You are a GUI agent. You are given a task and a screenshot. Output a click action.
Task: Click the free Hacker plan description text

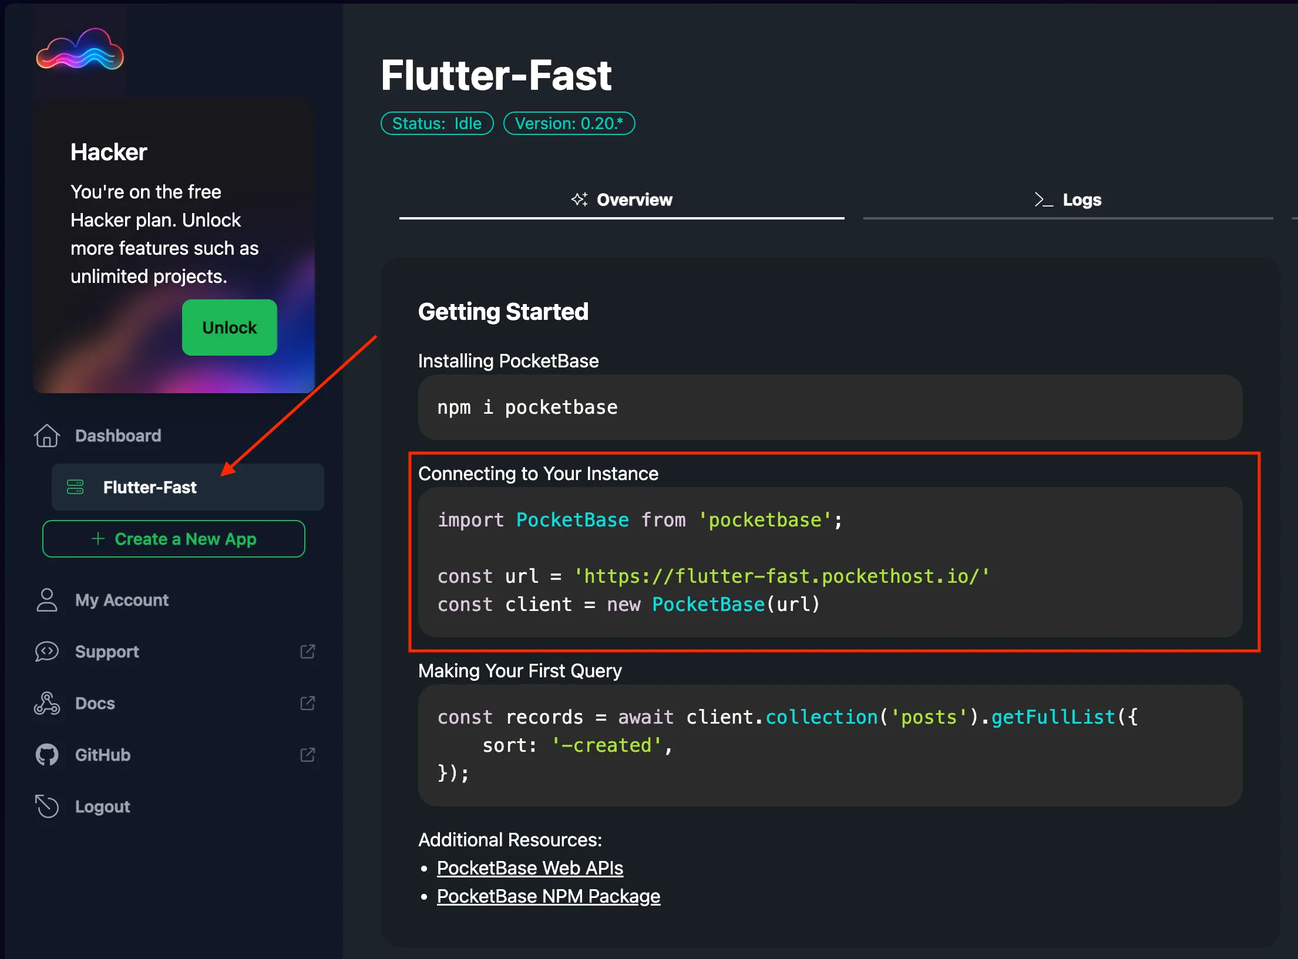tap(164, 234)
